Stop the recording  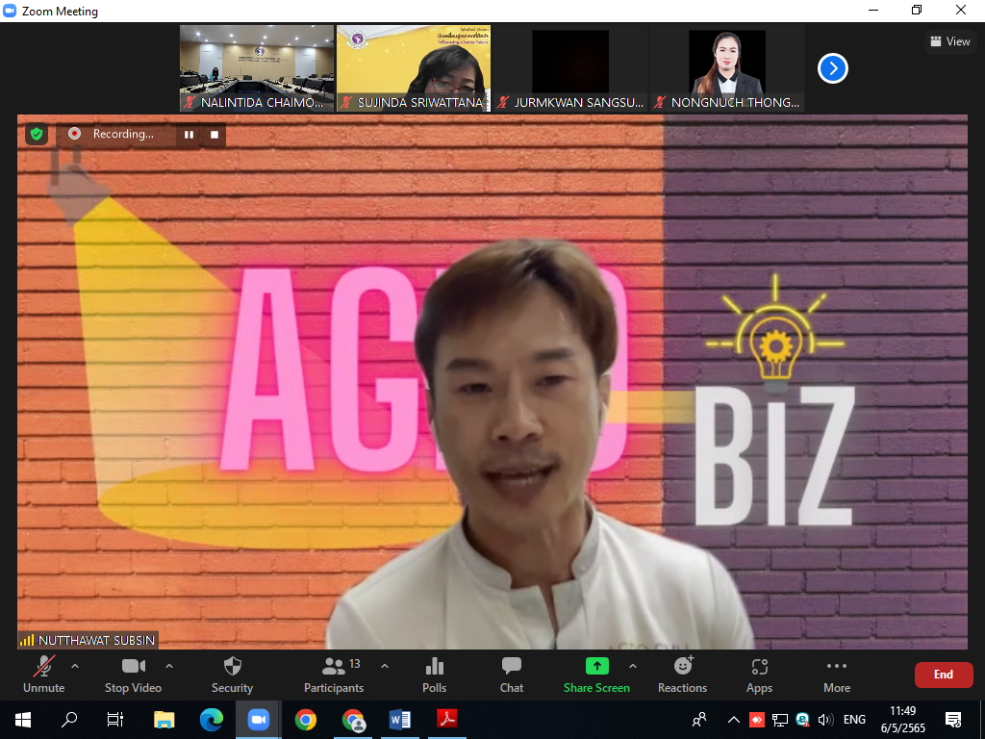215,135
